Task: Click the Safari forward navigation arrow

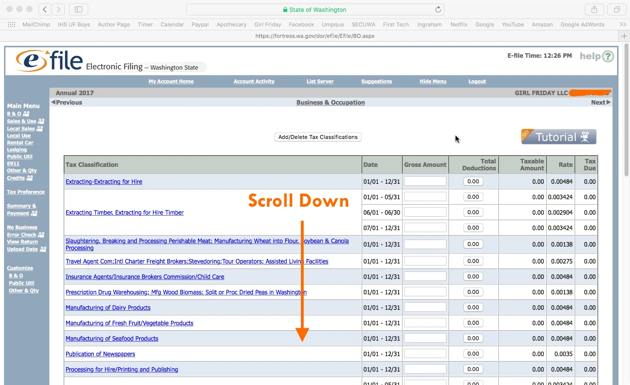Action: 58,9
